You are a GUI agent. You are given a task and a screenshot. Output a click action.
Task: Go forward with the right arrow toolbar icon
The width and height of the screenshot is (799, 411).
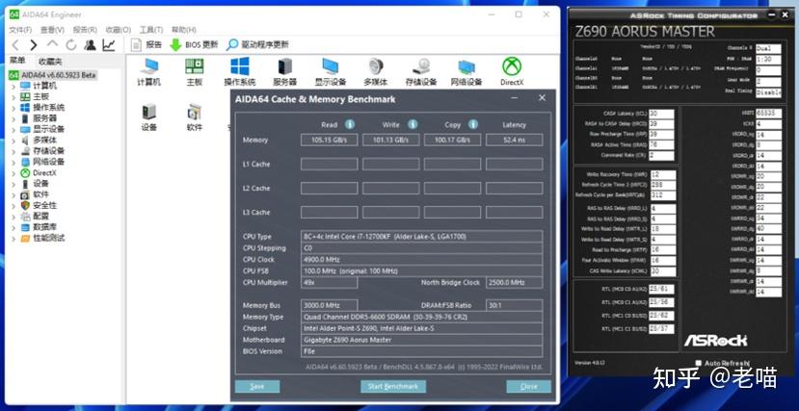(x=34, y=45)
